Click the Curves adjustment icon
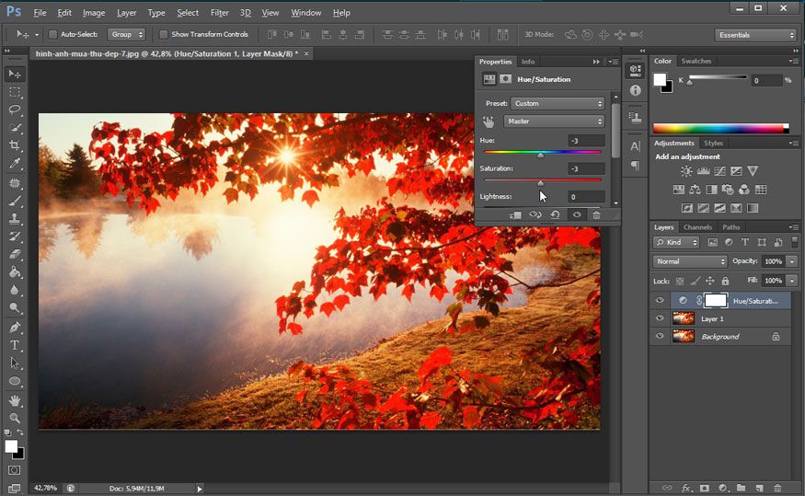805x496 pixels. tap(719, 171)
